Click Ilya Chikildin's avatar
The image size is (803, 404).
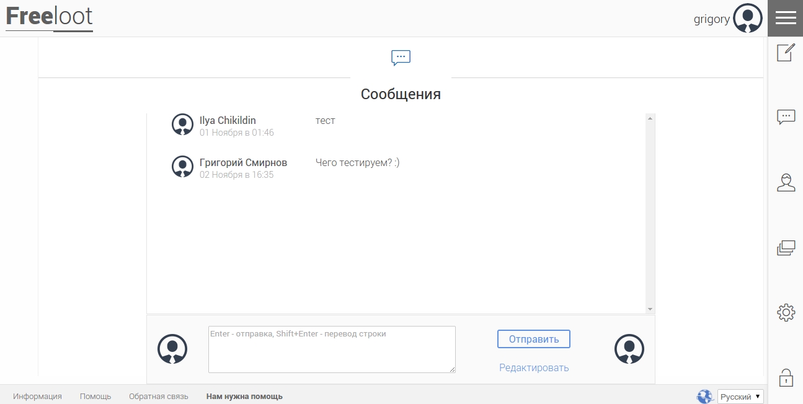pyautogui.click(x=182, y=124)
